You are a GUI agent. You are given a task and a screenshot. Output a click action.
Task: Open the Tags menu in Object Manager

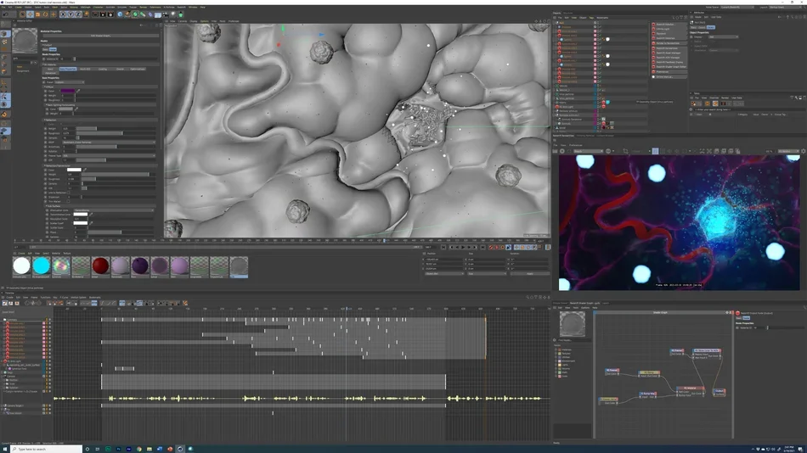pyautogui.click(x=591, y=18)
